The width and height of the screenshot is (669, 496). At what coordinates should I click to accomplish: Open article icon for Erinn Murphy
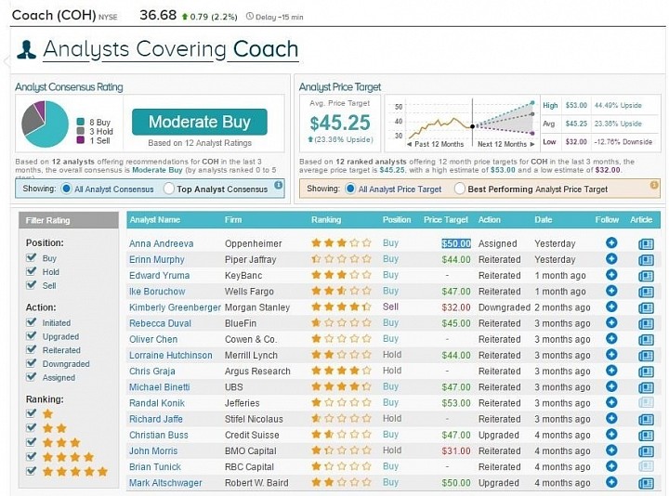click(x=646, y=260)
